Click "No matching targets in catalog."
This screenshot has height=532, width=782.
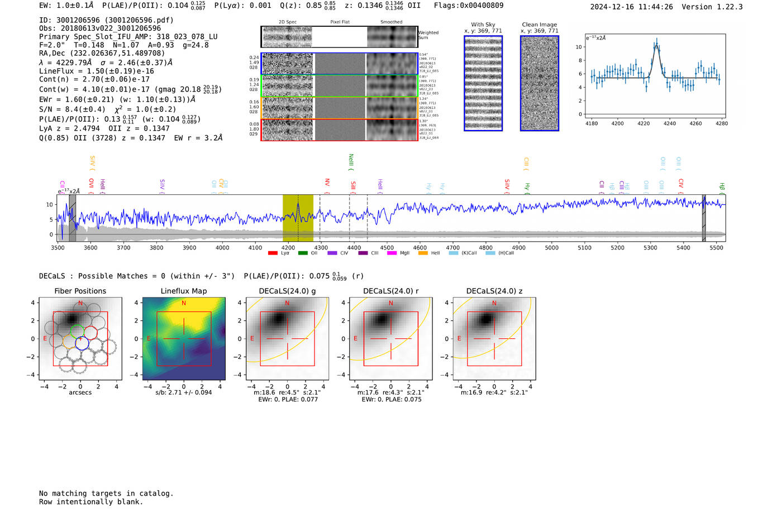tap(106, 493)
